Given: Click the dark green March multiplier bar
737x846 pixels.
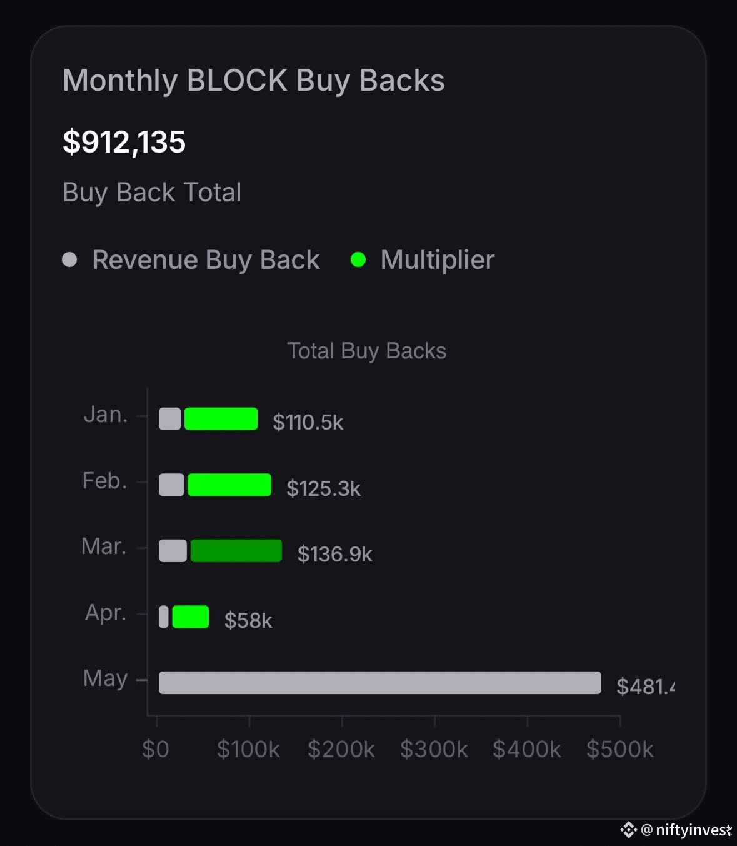Looking at the screenshot, I should [236, 551].
